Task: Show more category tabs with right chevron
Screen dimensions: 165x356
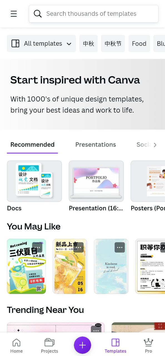Action: 155,145
